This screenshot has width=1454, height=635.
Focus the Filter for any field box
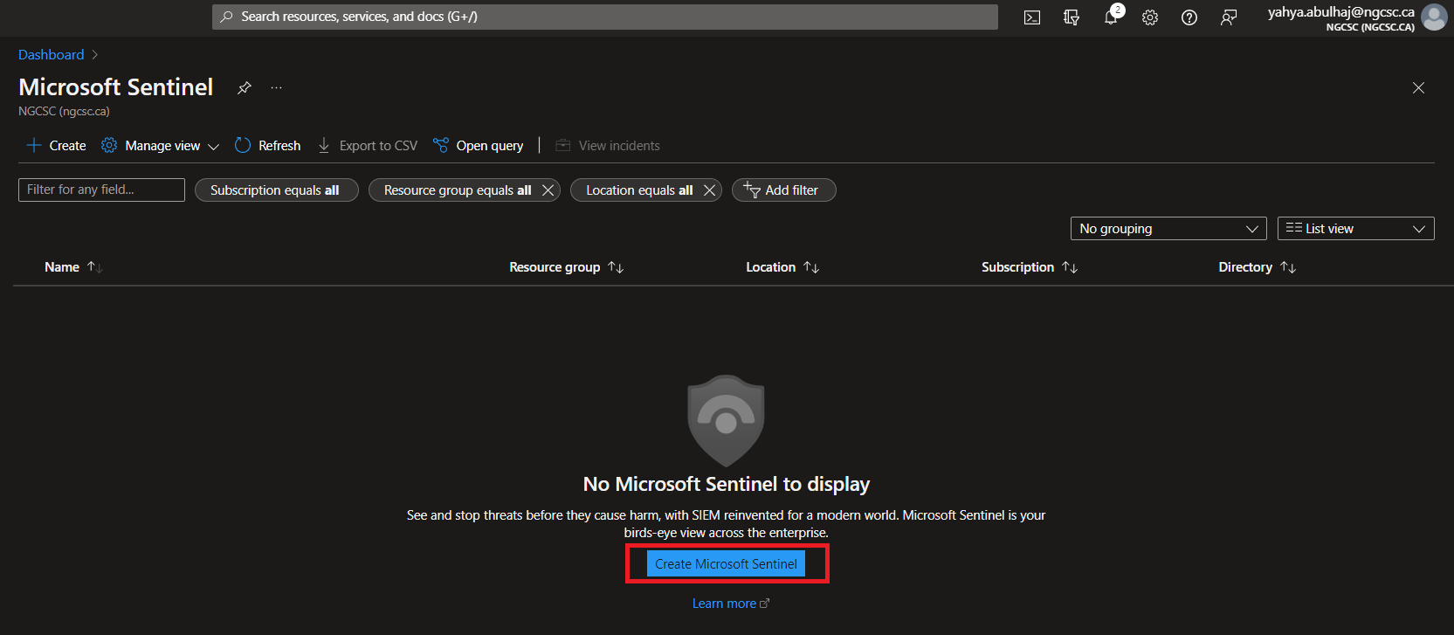[x=101, y=190]
